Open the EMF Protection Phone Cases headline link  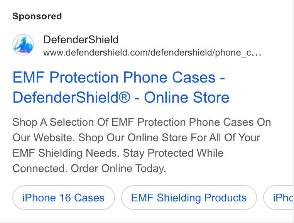pyautogui.click(x=121, y=87)
